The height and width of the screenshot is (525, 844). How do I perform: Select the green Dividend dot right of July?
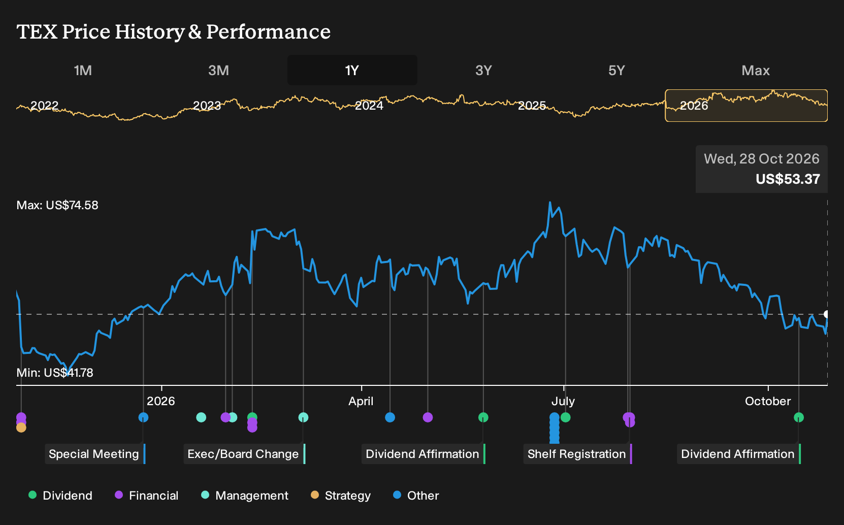pyautogui.click(x=565, y=417)
